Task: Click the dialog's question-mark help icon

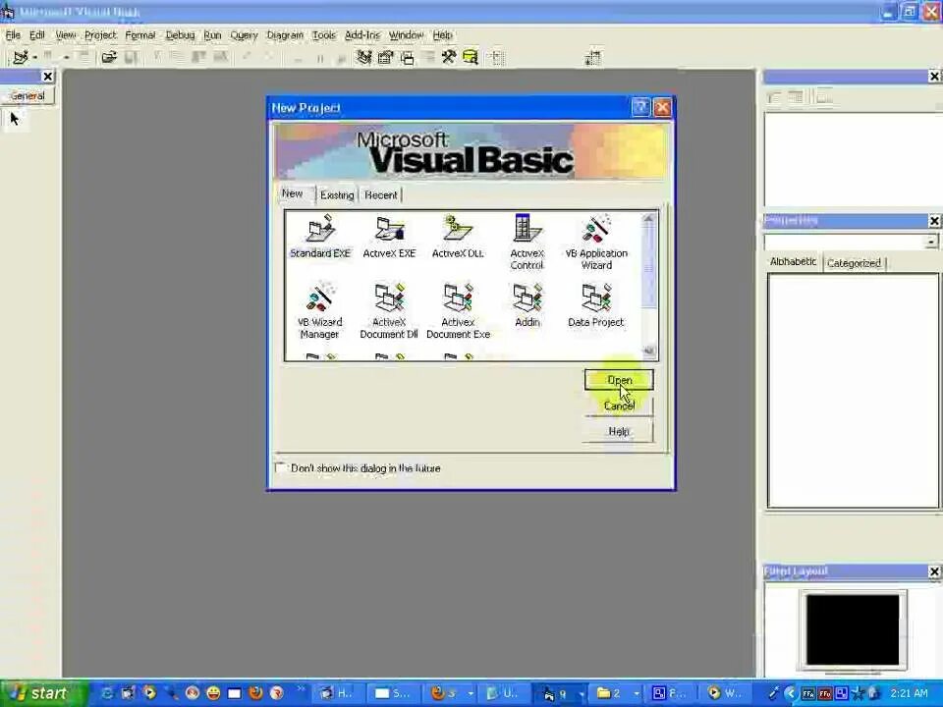Action: pyautogui.click(x=640, y=108)
